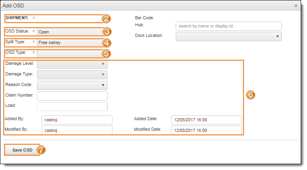Click the orange number 6 callout marker

click(250, 95)
